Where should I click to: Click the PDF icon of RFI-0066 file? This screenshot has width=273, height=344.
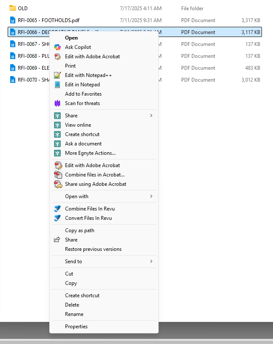(x=13, y=32)
